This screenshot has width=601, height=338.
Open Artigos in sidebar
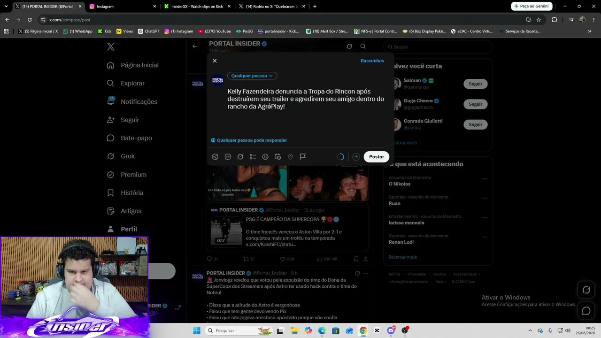124,211
